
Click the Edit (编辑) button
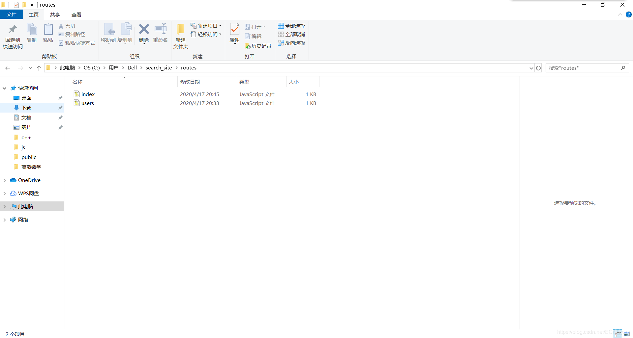[x=253, y=36]
